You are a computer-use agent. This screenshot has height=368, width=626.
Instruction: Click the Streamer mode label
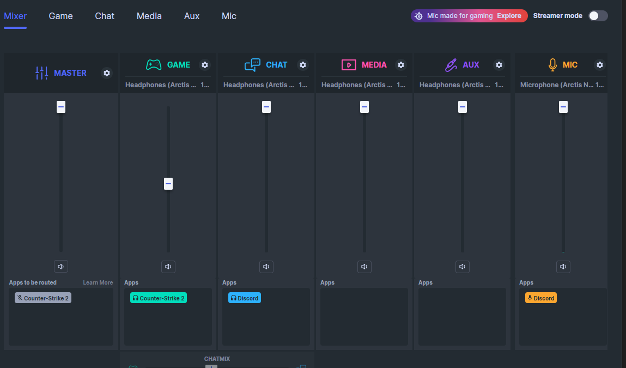point(558,16)
